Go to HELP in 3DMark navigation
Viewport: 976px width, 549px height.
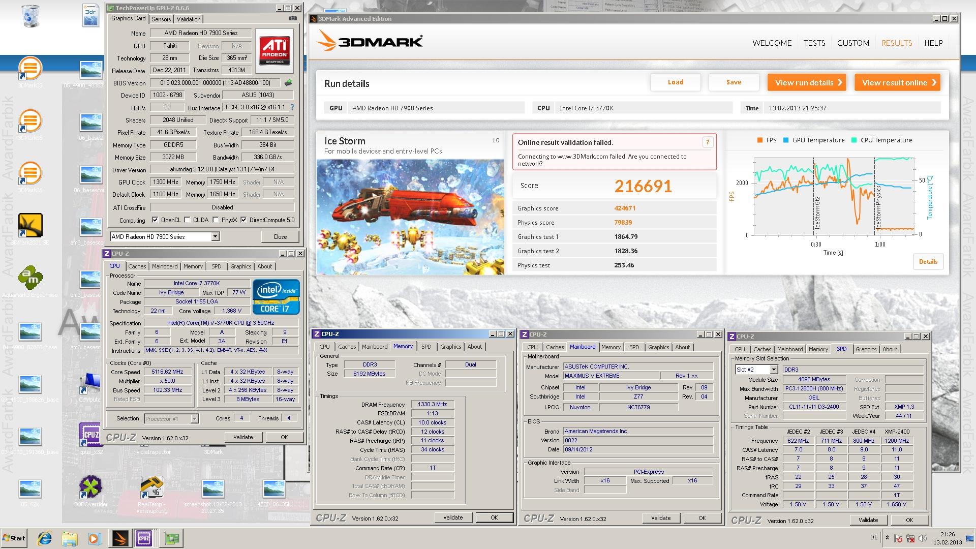(x=933, y=43)
